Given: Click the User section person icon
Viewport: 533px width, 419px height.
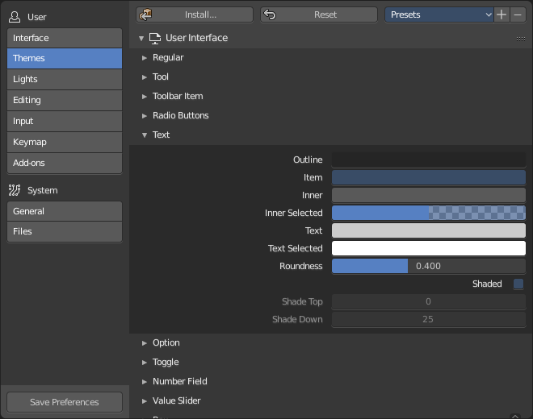Looking at the screenshot, I should point(15,17).
